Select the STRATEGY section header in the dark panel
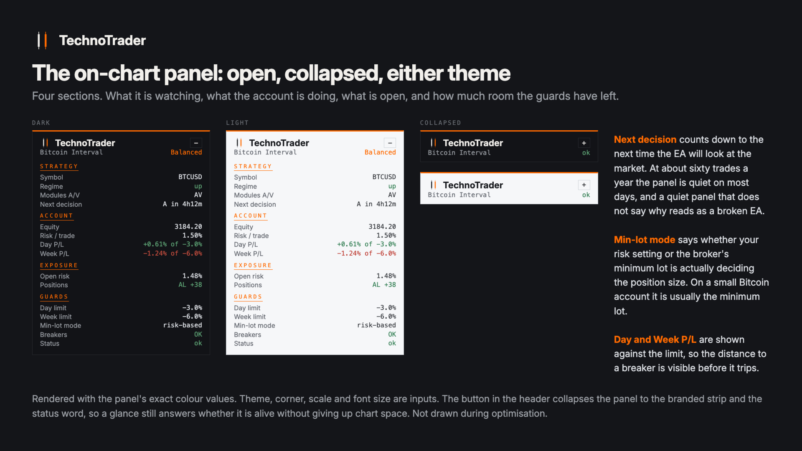The height and width of the screenshot is (451, 802). pyautogui.click(x=59, y=167)
